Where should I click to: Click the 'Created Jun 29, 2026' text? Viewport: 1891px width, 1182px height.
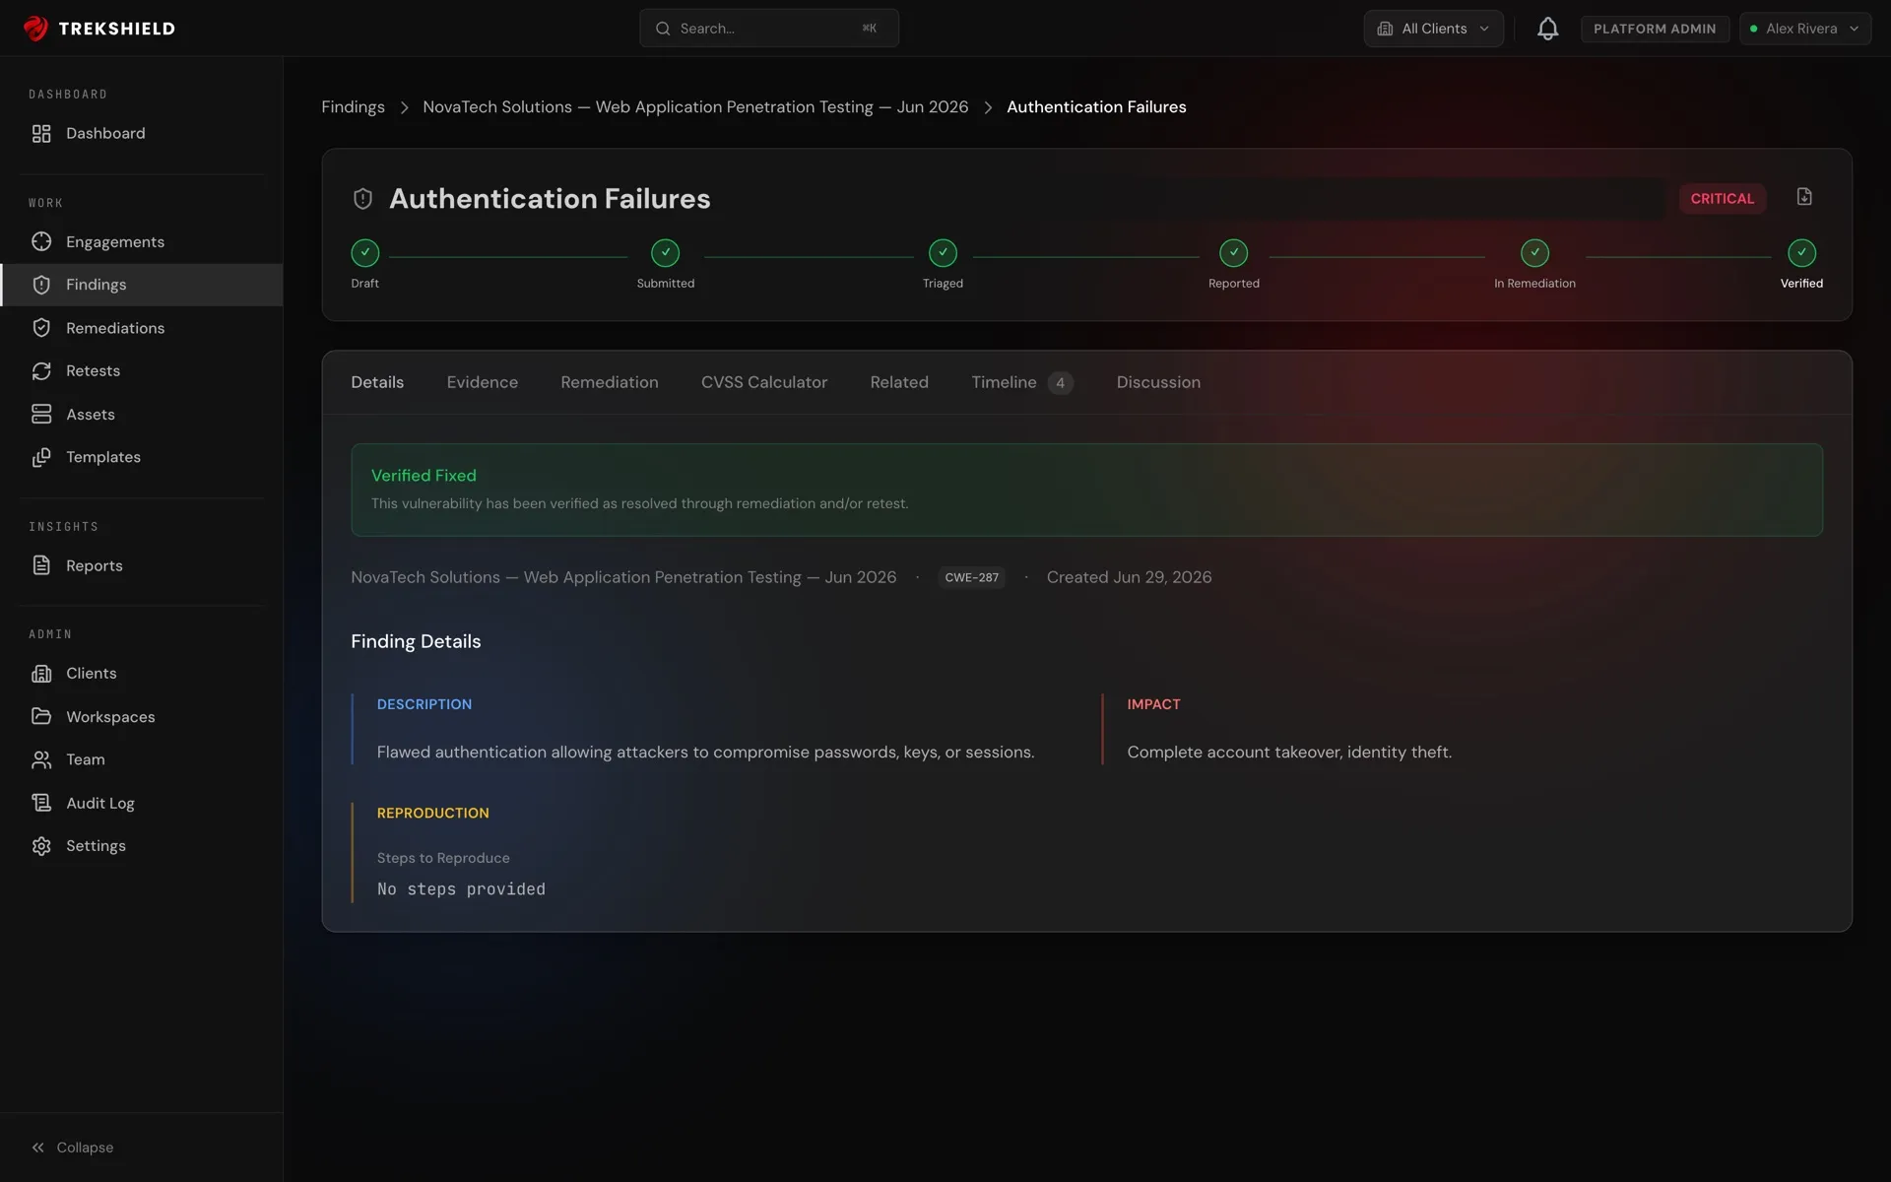[x=1129, y=577]
